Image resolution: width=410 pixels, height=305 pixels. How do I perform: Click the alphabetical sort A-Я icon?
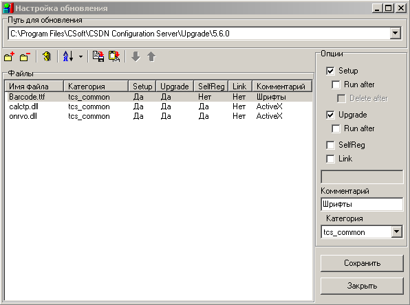[68, 56]
